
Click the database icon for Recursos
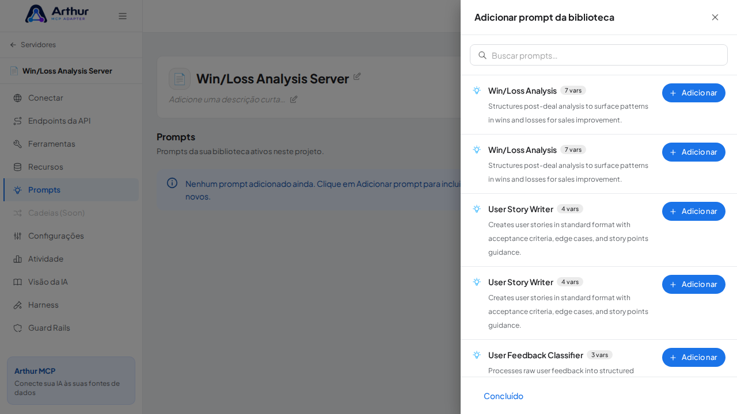coord(17,167)
